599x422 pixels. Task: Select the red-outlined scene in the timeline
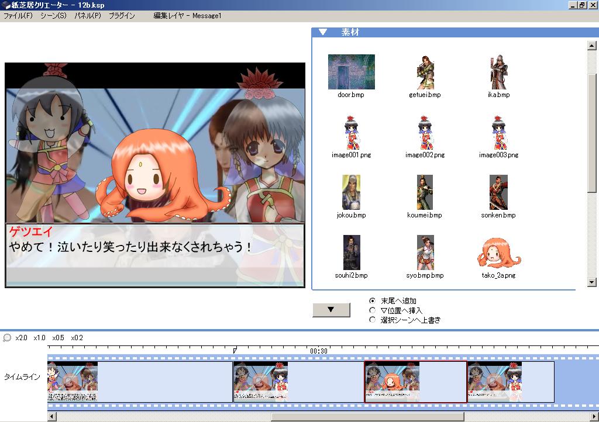pos(416,382)
